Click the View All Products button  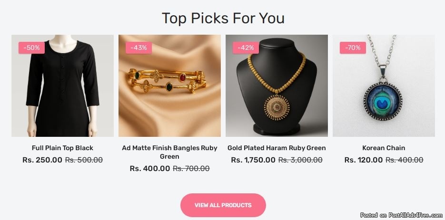(x=223, y=205)
